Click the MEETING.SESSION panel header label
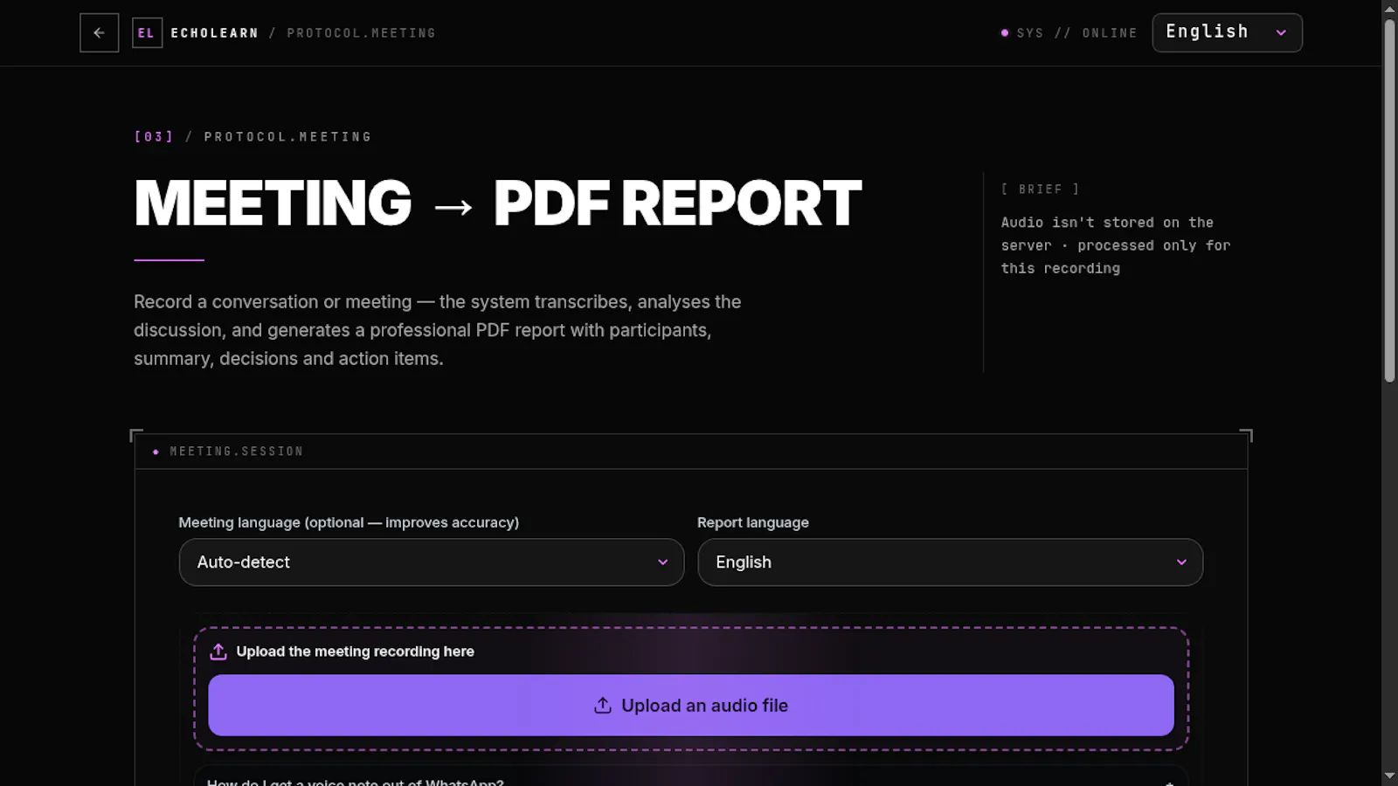 pos(236,452)
